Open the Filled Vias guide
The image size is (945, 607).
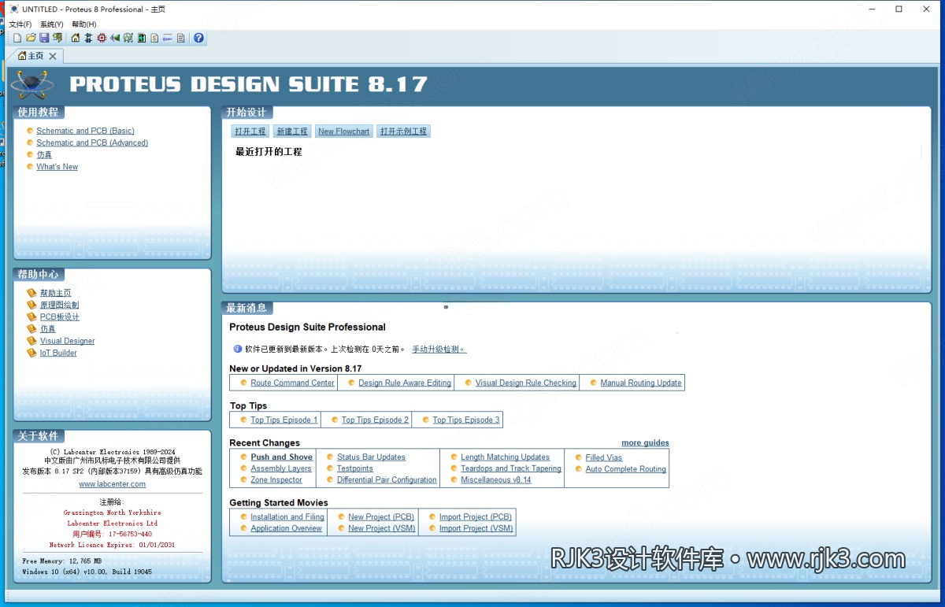click(x=603, y=457)
